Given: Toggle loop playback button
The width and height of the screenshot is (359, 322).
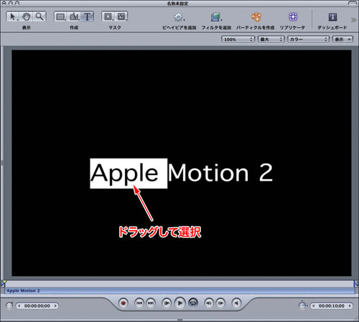Looking at the screenshot, I should [193, 303].
